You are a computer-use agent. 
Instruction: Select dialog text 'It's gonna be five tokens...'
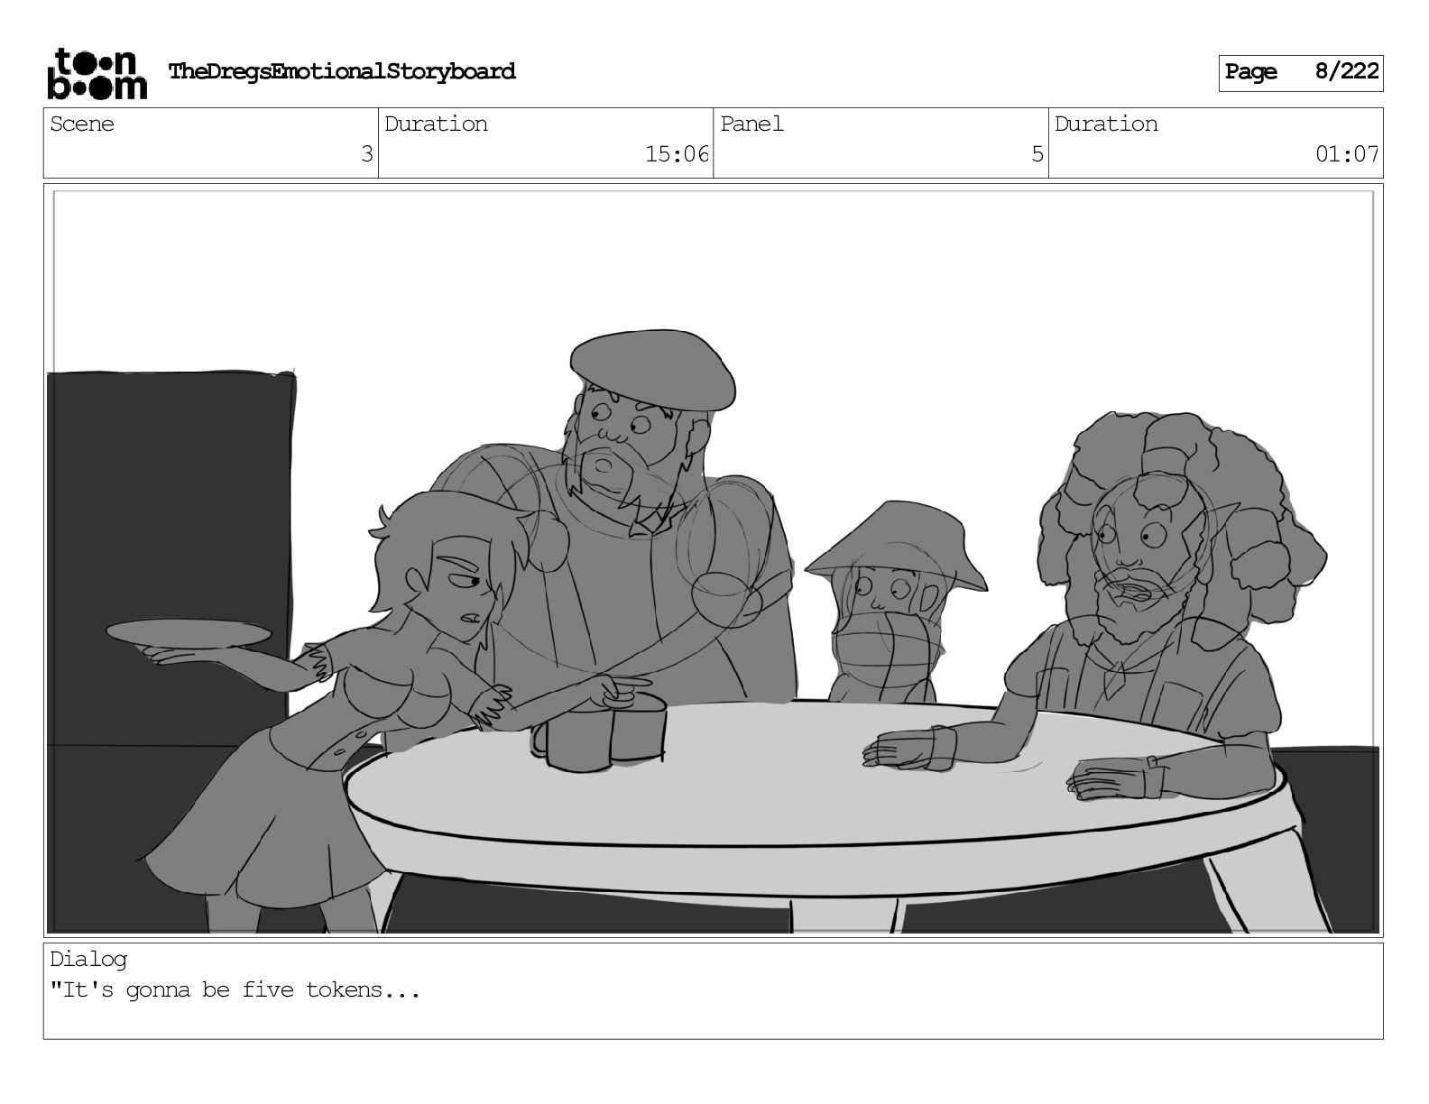[x=235, y=990]
